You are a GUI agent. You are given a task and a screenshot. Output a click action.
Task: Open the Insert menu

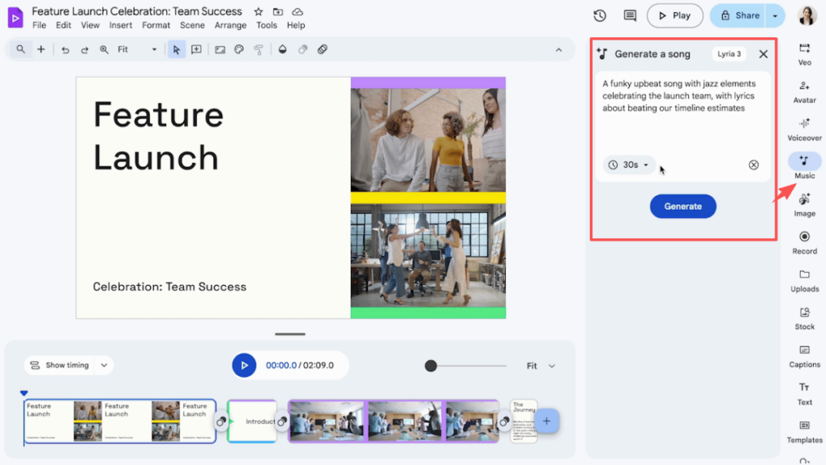pyautogui.click(x=120, y=25)
